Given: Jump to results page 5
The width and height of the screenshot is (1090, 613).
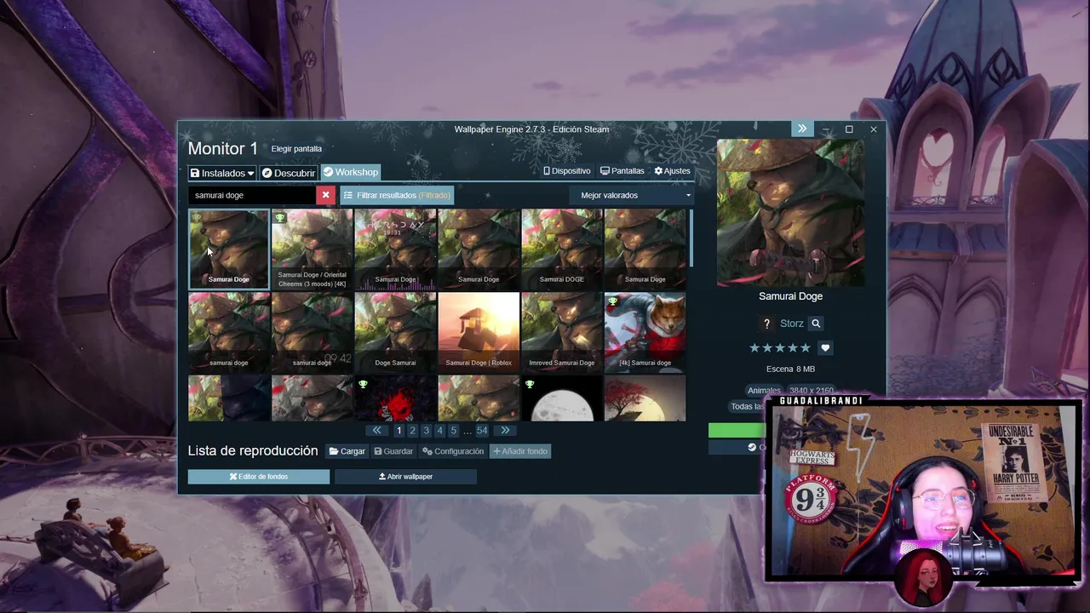Looking at the screenshot, I should pos(453,431).
